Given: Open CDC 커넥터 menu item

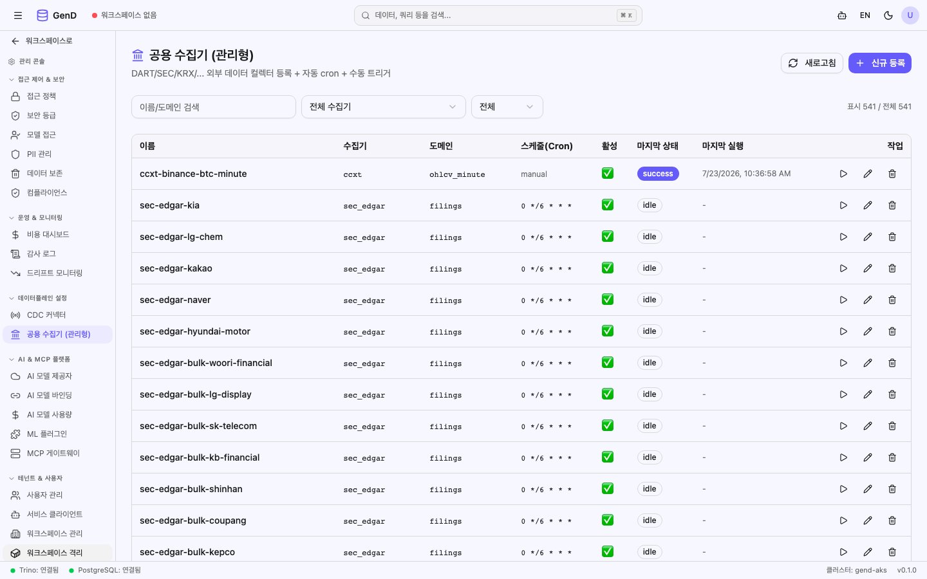Looking at the screenshot, I should [x=58, y=315].
